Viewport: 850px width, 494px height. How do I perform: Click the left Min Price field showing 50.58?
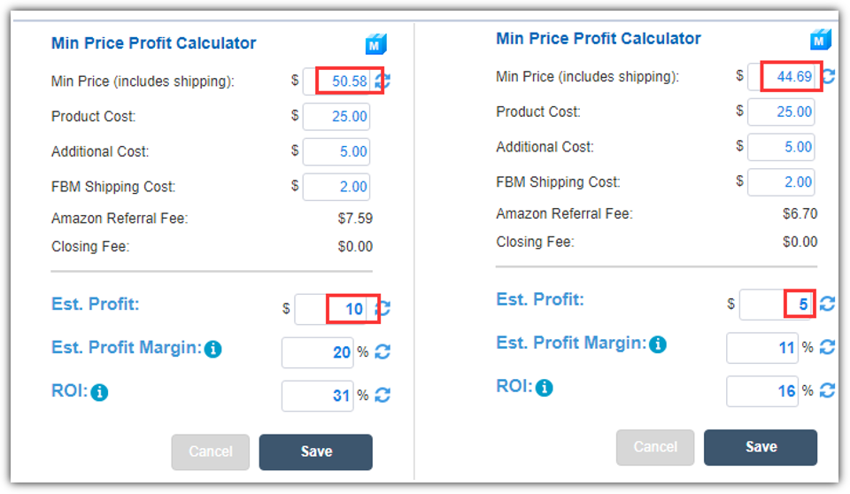338,81
